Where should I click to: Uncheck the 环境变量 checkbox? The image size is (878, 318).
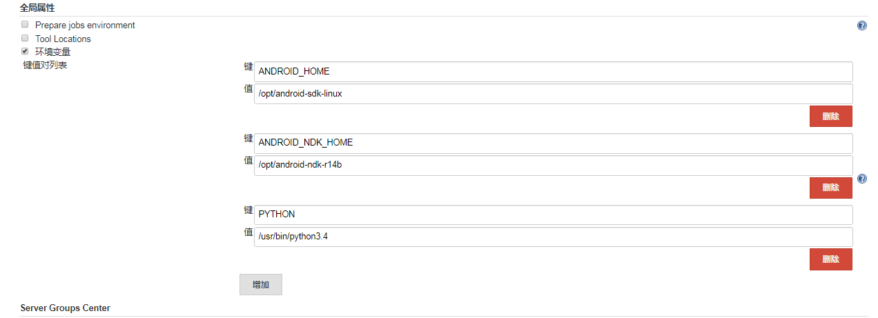(25, 52)
